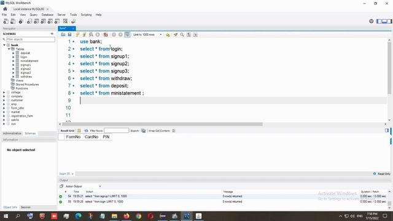Viewport: 393px width, 221px height.
Task: Open the Server menu
Action: 61,15
